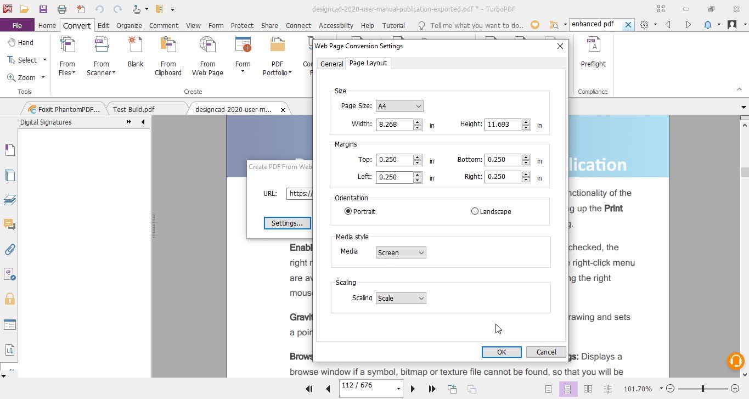Open the Foxit PhantomPDF document tab

pos(65,109)
